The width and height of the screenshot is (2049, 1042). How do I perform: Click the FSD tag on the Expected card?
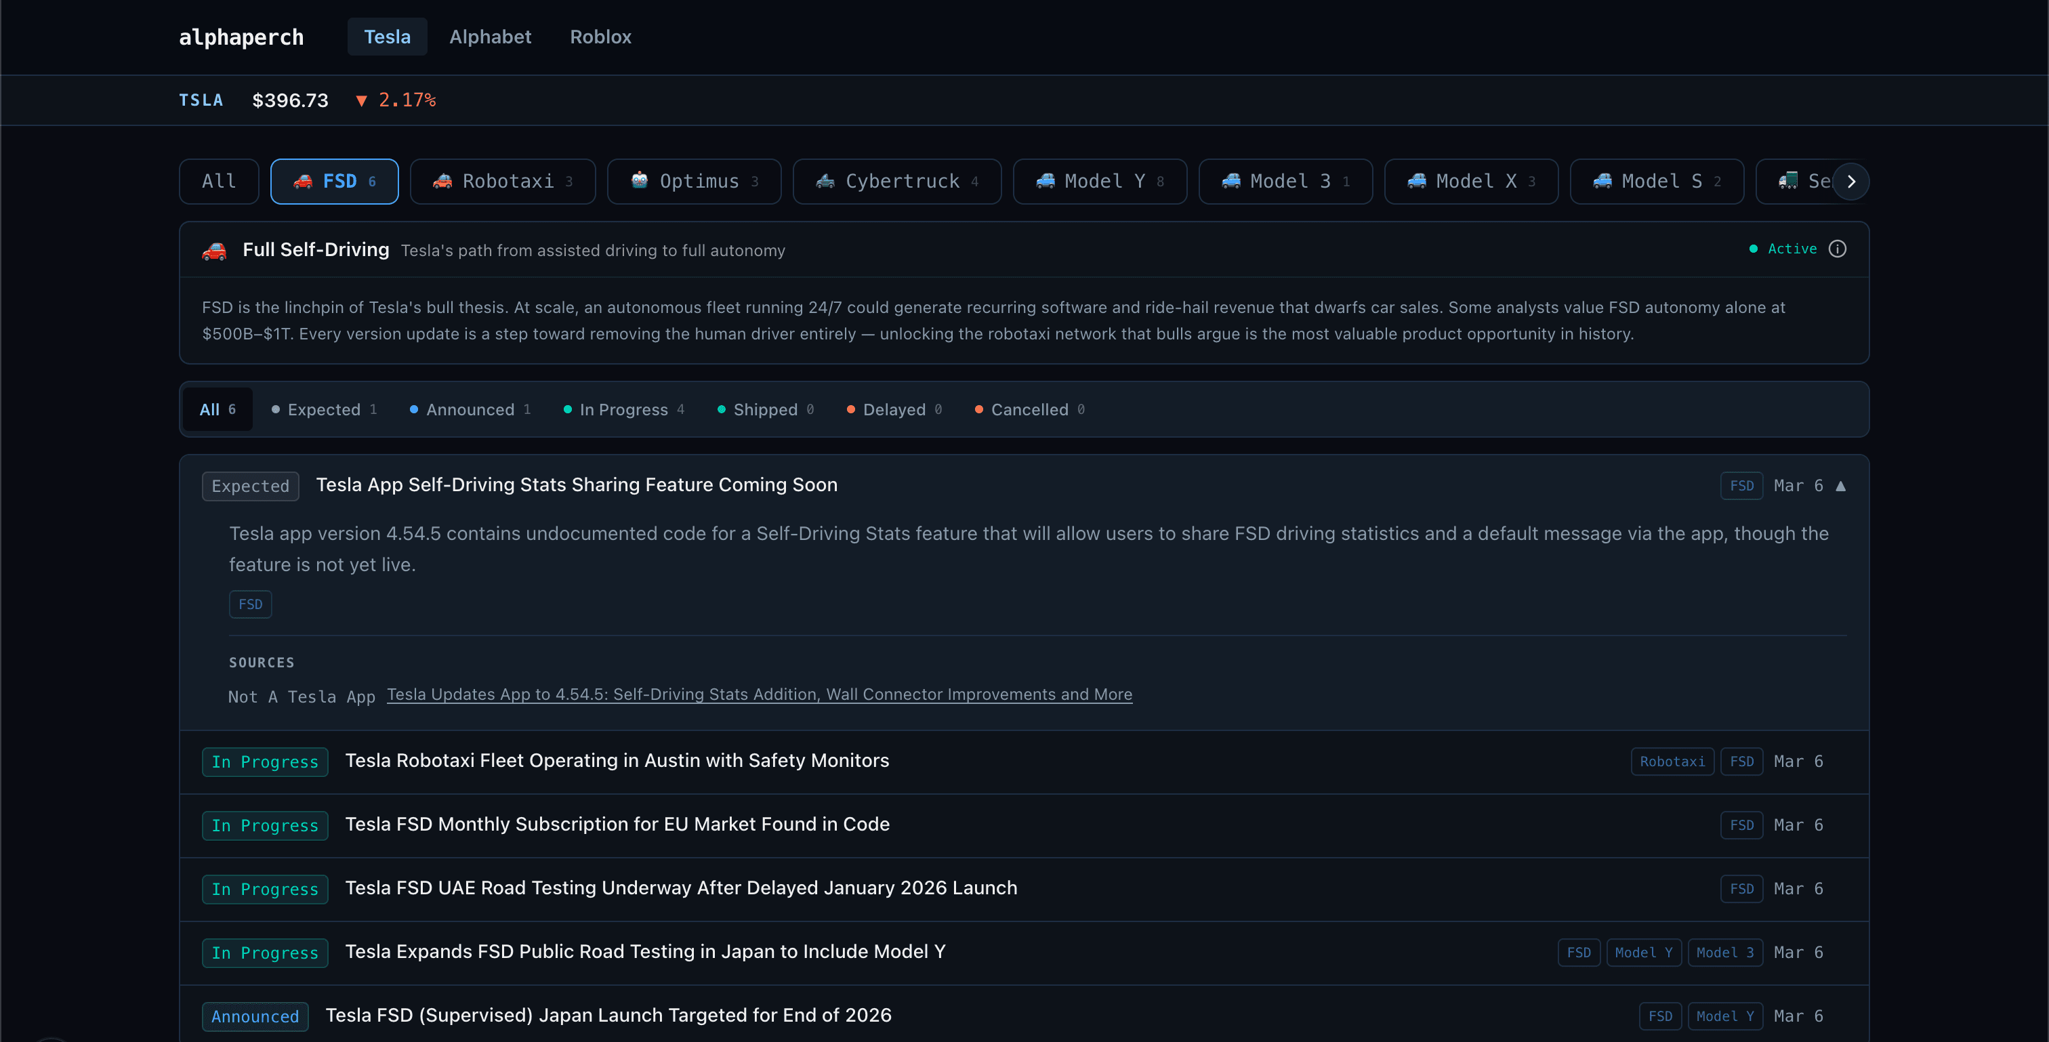coord(251,604)
